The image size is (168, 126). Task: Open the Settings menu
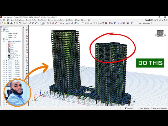(77, 20)
